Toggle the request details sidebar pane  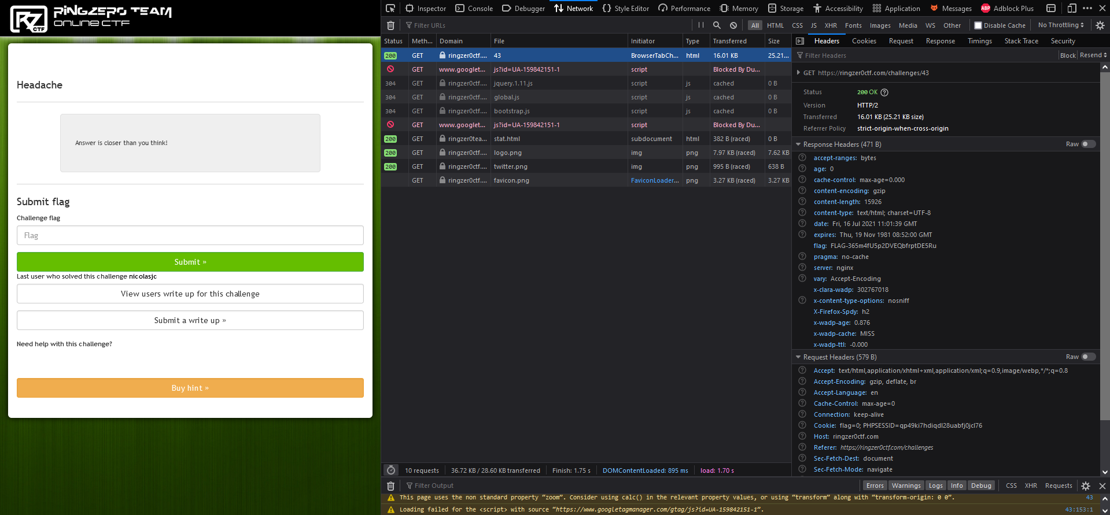pyautogui.click(x=800, y=41)
